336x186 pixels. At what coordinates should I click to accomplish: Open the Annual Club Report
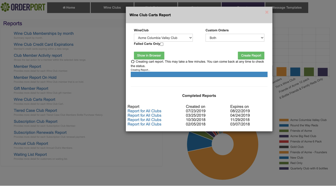click(x=31, y=143)
